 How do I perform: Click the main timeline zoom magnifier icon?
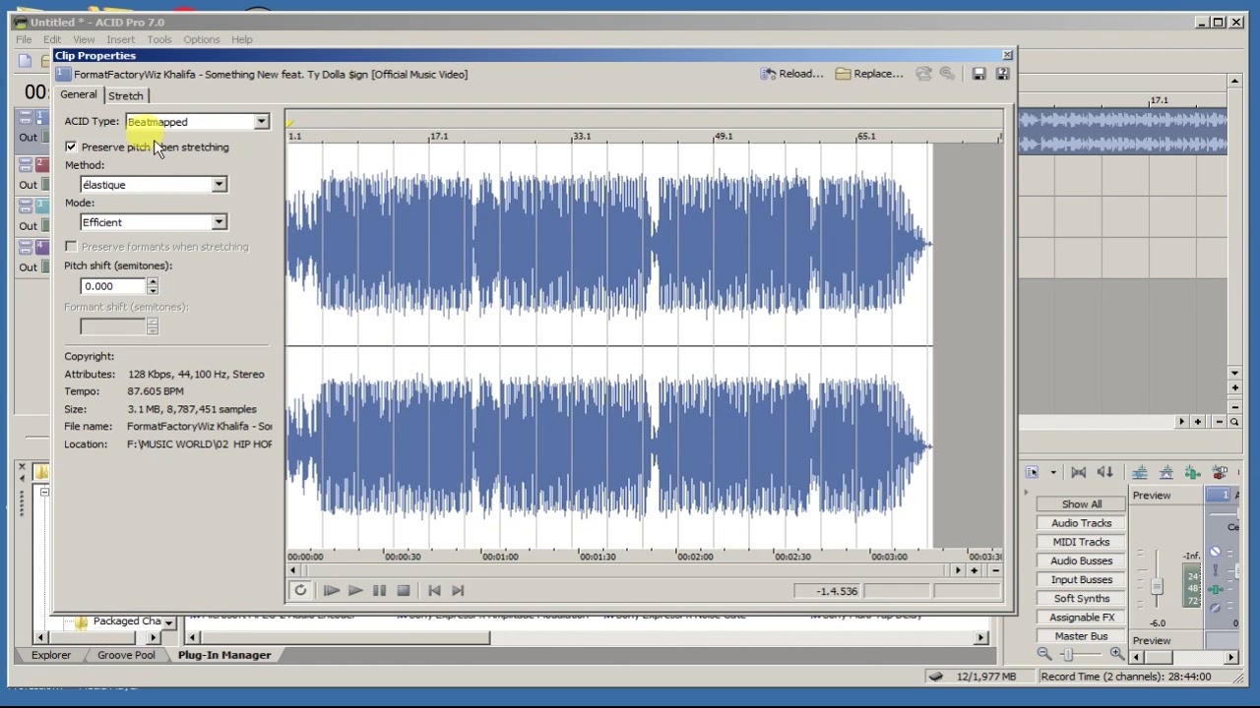[x=1234, y=422]
